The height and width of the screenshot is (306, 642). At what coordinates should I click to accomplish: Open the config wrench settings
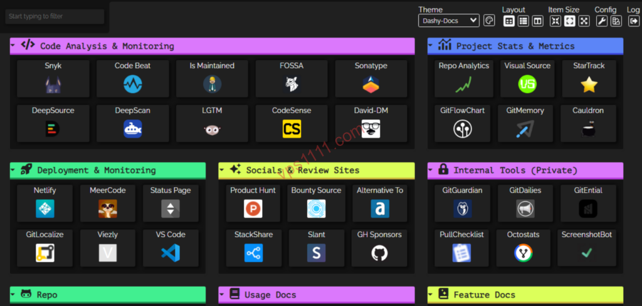[x=601, y=21]
